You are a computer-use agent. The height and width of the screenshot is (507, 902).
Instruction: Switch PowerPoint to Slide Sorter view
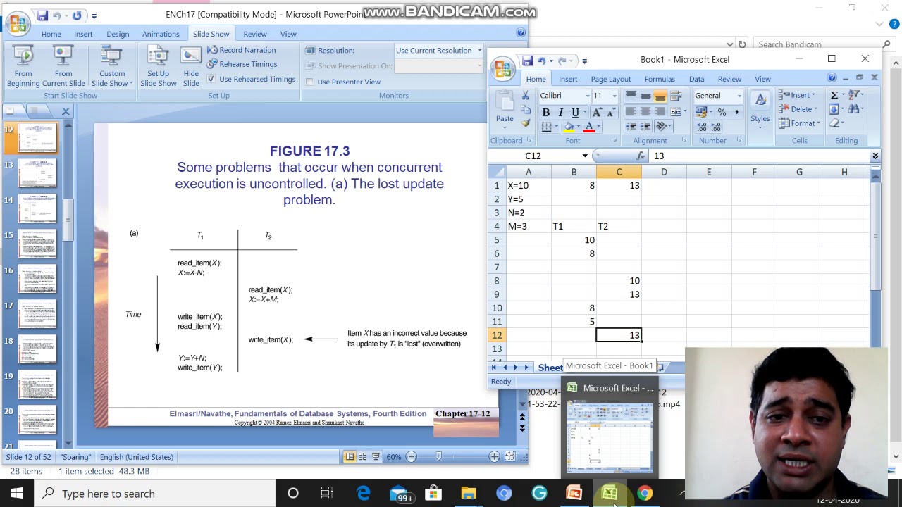362,457
